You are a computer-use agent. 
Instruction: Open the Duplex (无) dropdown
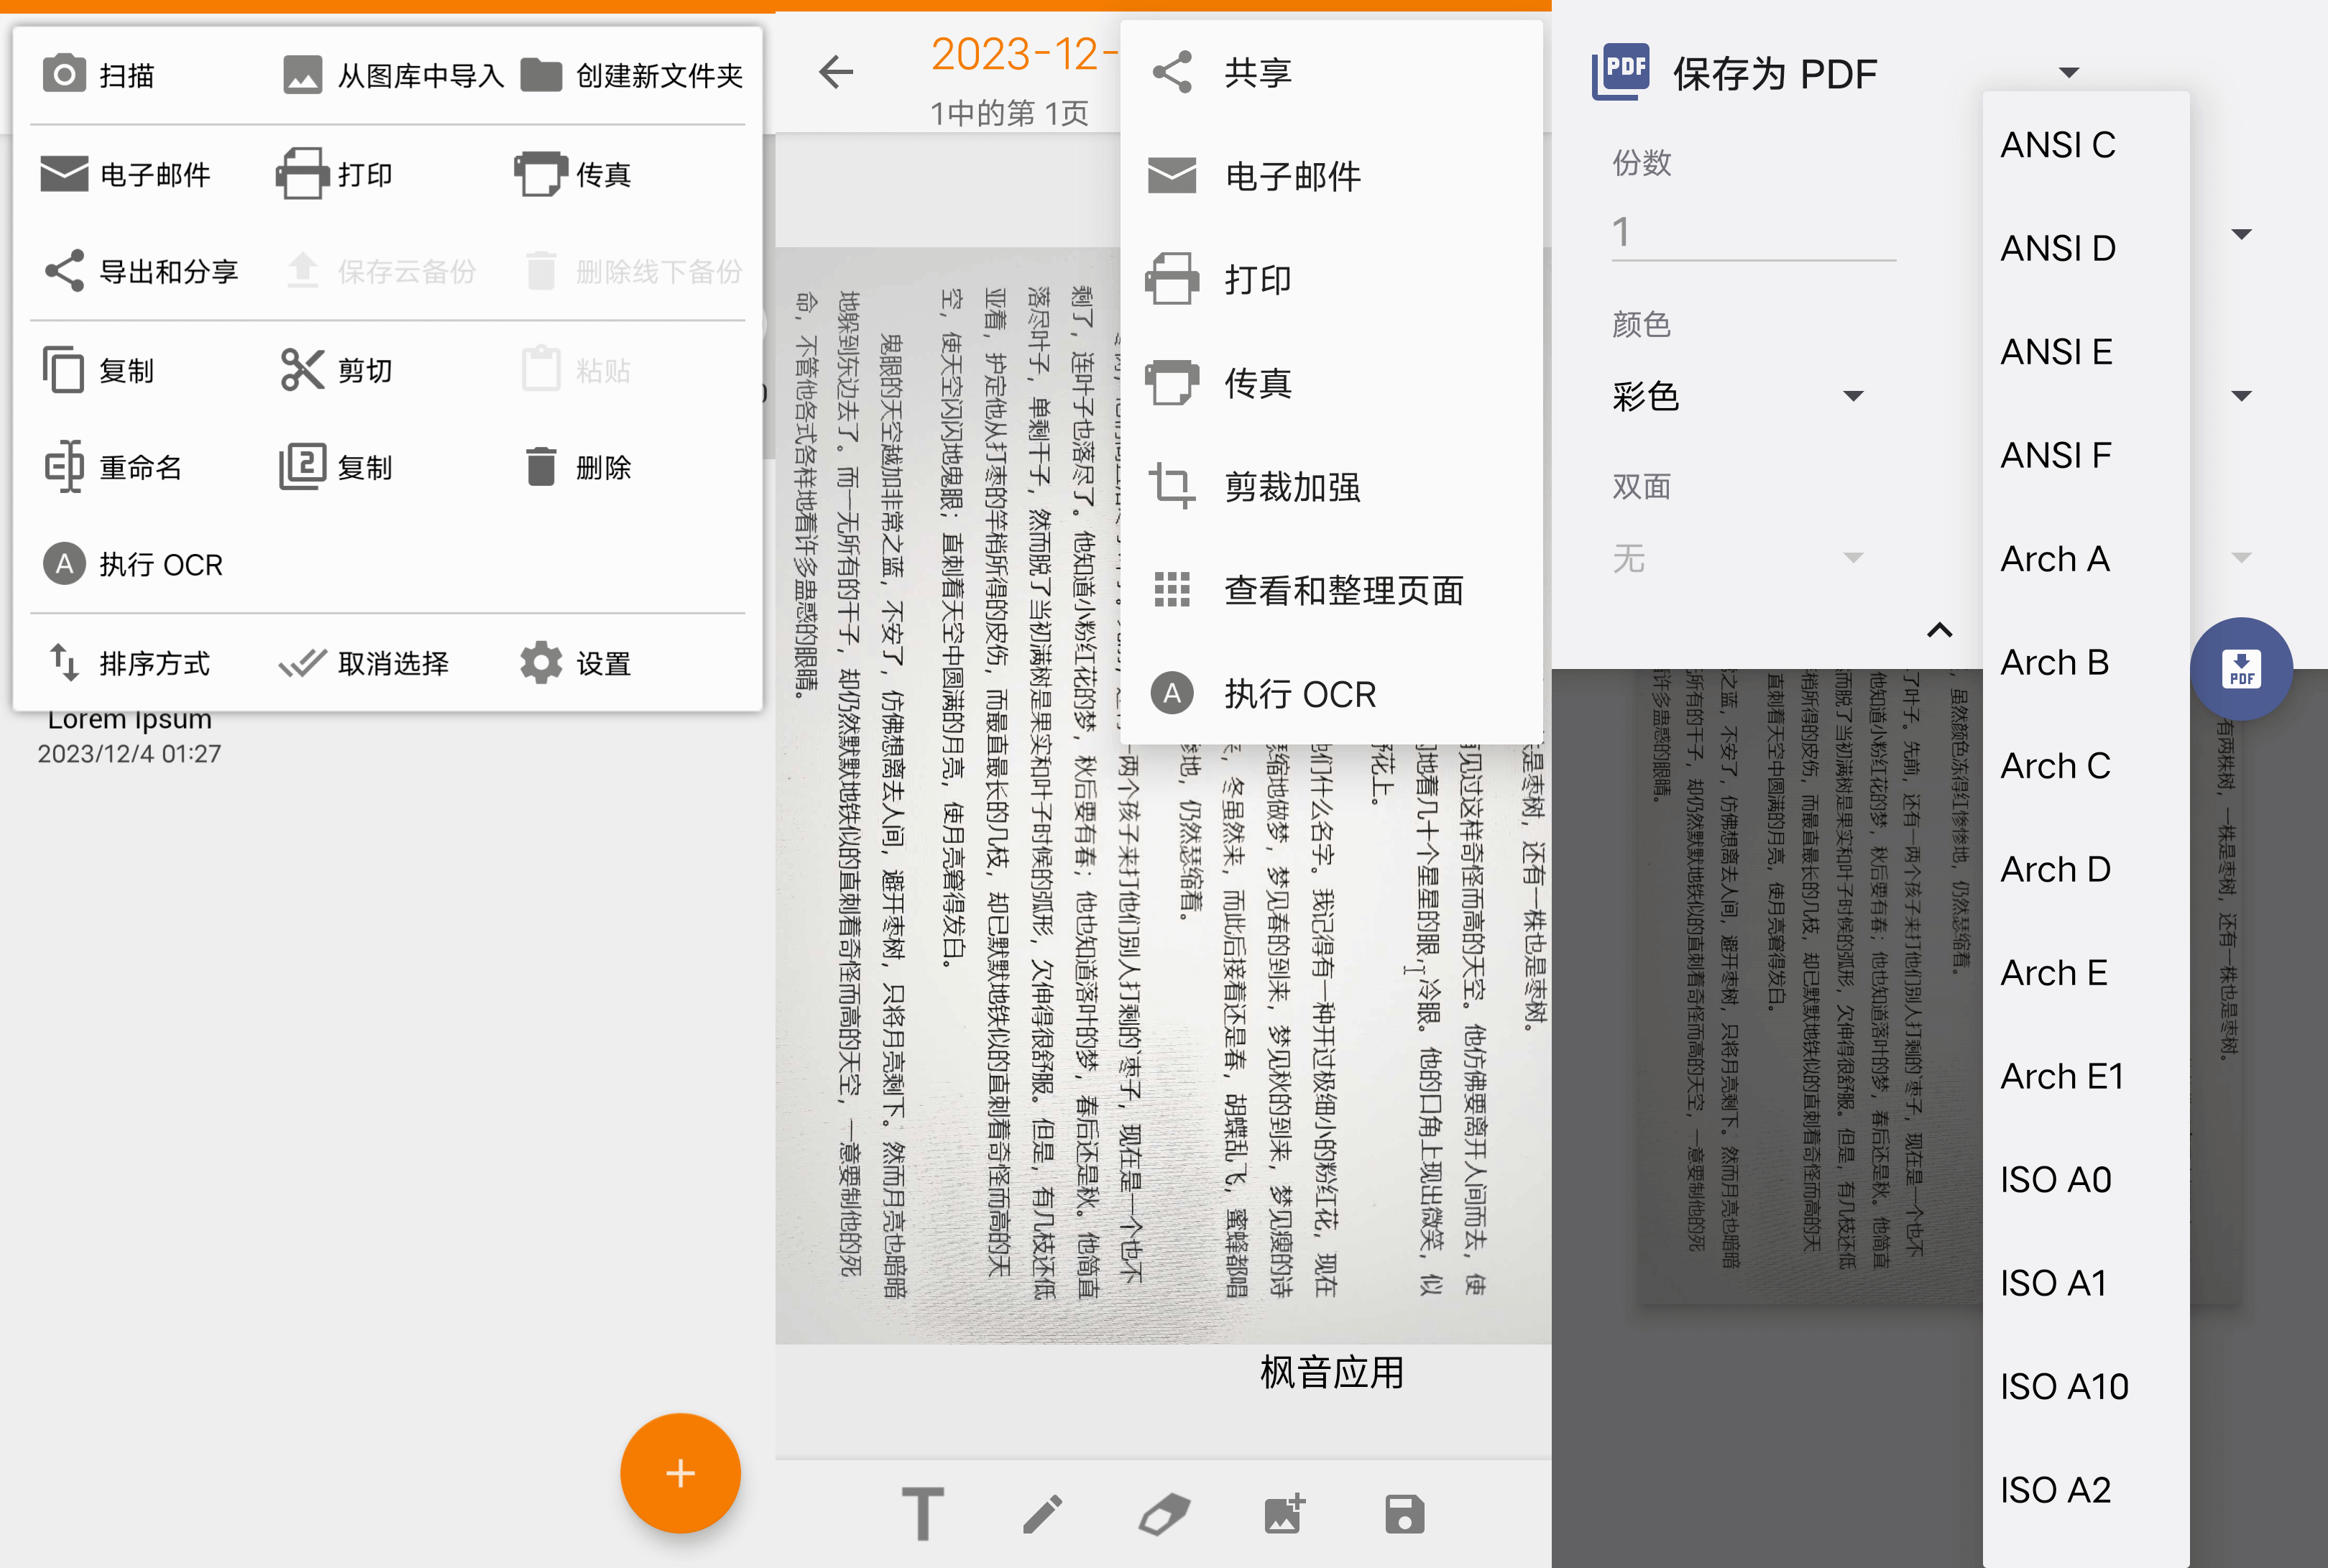click(x=1738, y=557)
